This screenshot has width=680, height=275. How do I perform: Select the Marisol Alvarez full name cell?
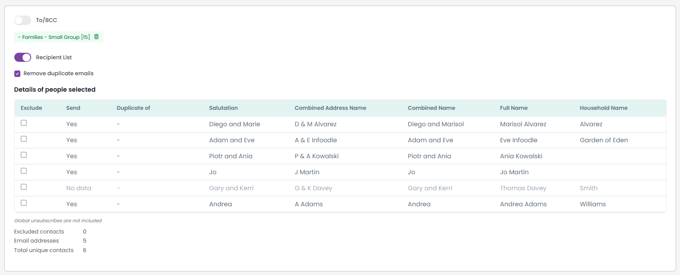pos(523,124)
